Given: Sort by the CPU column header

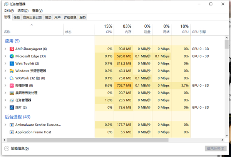Looking at the screenshot, I should click(108, 29).
